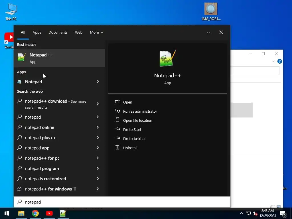Click the Uninstall trash icon
The height and width of the screenshot is (219, 292).
[x=117, y=147]
